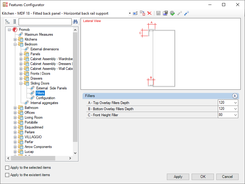Screen dimensions: 245x184
Task: Open the Bottom Overlay Fillers Depth dropdown
Action: [x=236, y=109]
